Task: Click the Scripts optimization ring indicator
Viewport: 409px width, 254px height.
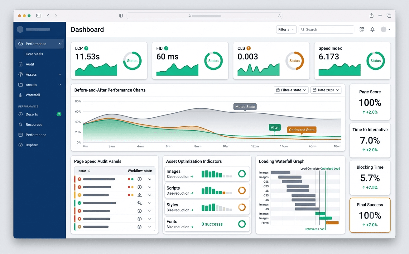Action: coord(242,190)
